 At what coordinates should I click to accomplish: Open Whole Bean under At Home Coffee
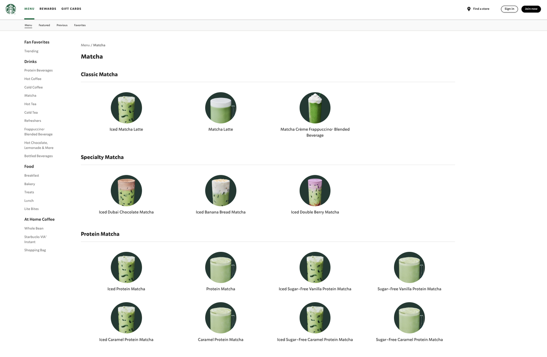(34, 229)
